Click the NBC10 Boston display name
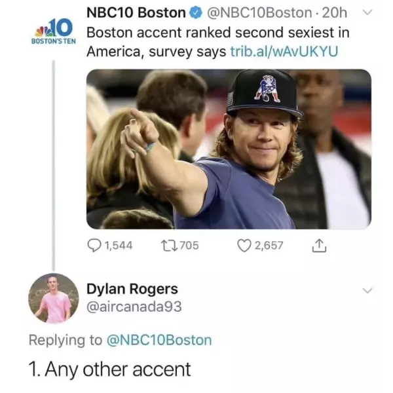This screenshot has height=393, width=393. (x=136, y=13)
